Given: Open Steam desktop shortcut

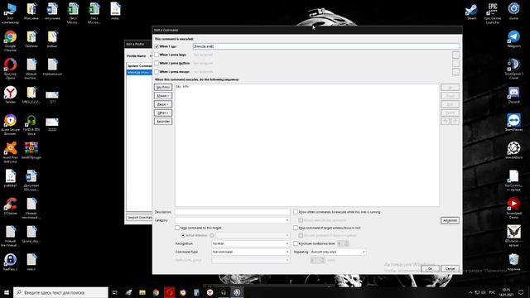Looking at the screenshot, I should pyautogui.click(x=471, y=11).
